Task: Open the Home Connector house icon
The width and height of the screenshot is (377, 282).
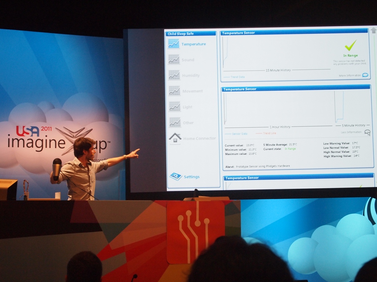Action: [x=175, y=138]
